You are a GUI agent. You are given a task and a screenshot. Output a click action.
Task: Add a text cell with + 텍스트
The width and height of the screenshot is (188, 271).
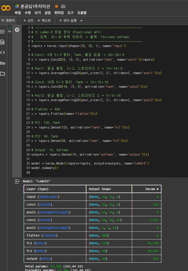(x=44, y=21)
